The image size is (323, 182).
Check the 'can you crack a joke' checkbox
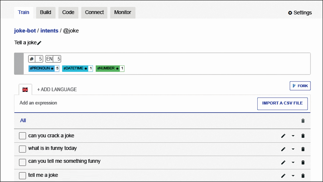point(23,136)
